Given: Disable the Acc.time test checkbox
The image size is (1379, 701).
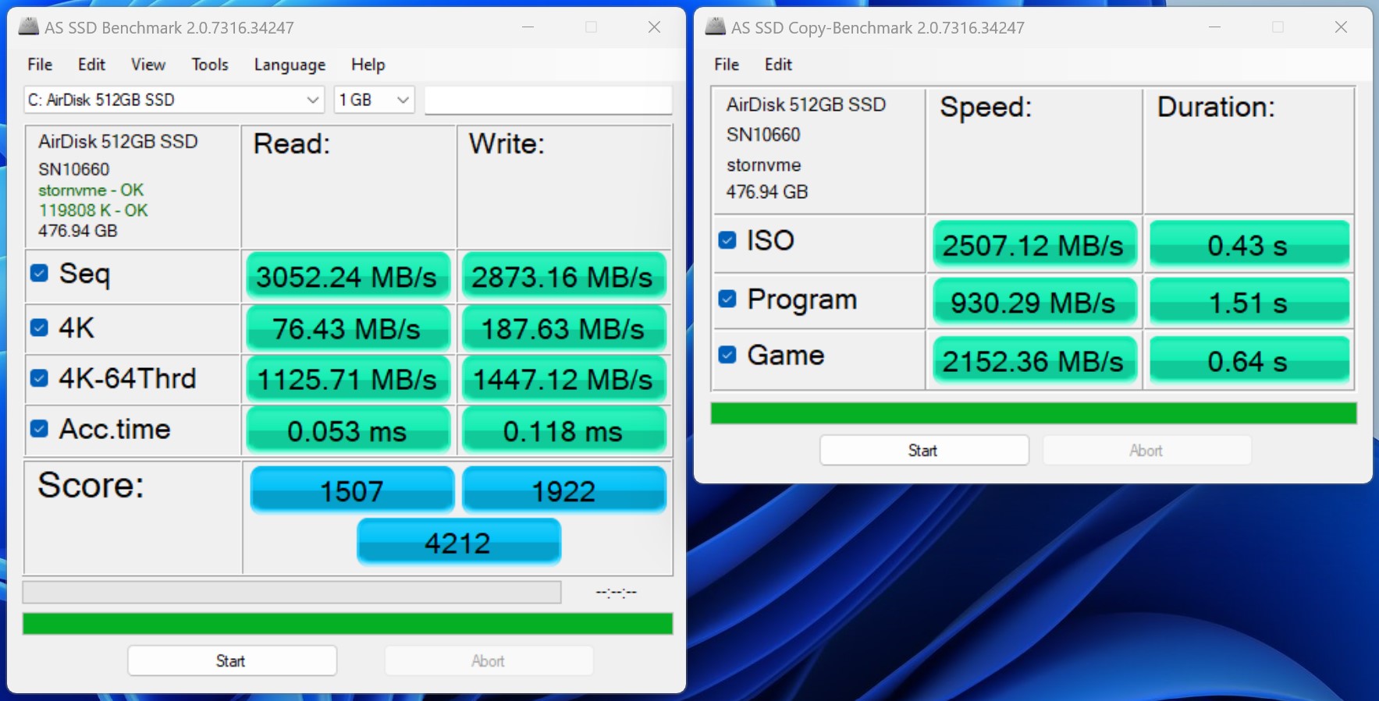Looking at the screenshot, I should coord(39,429).
